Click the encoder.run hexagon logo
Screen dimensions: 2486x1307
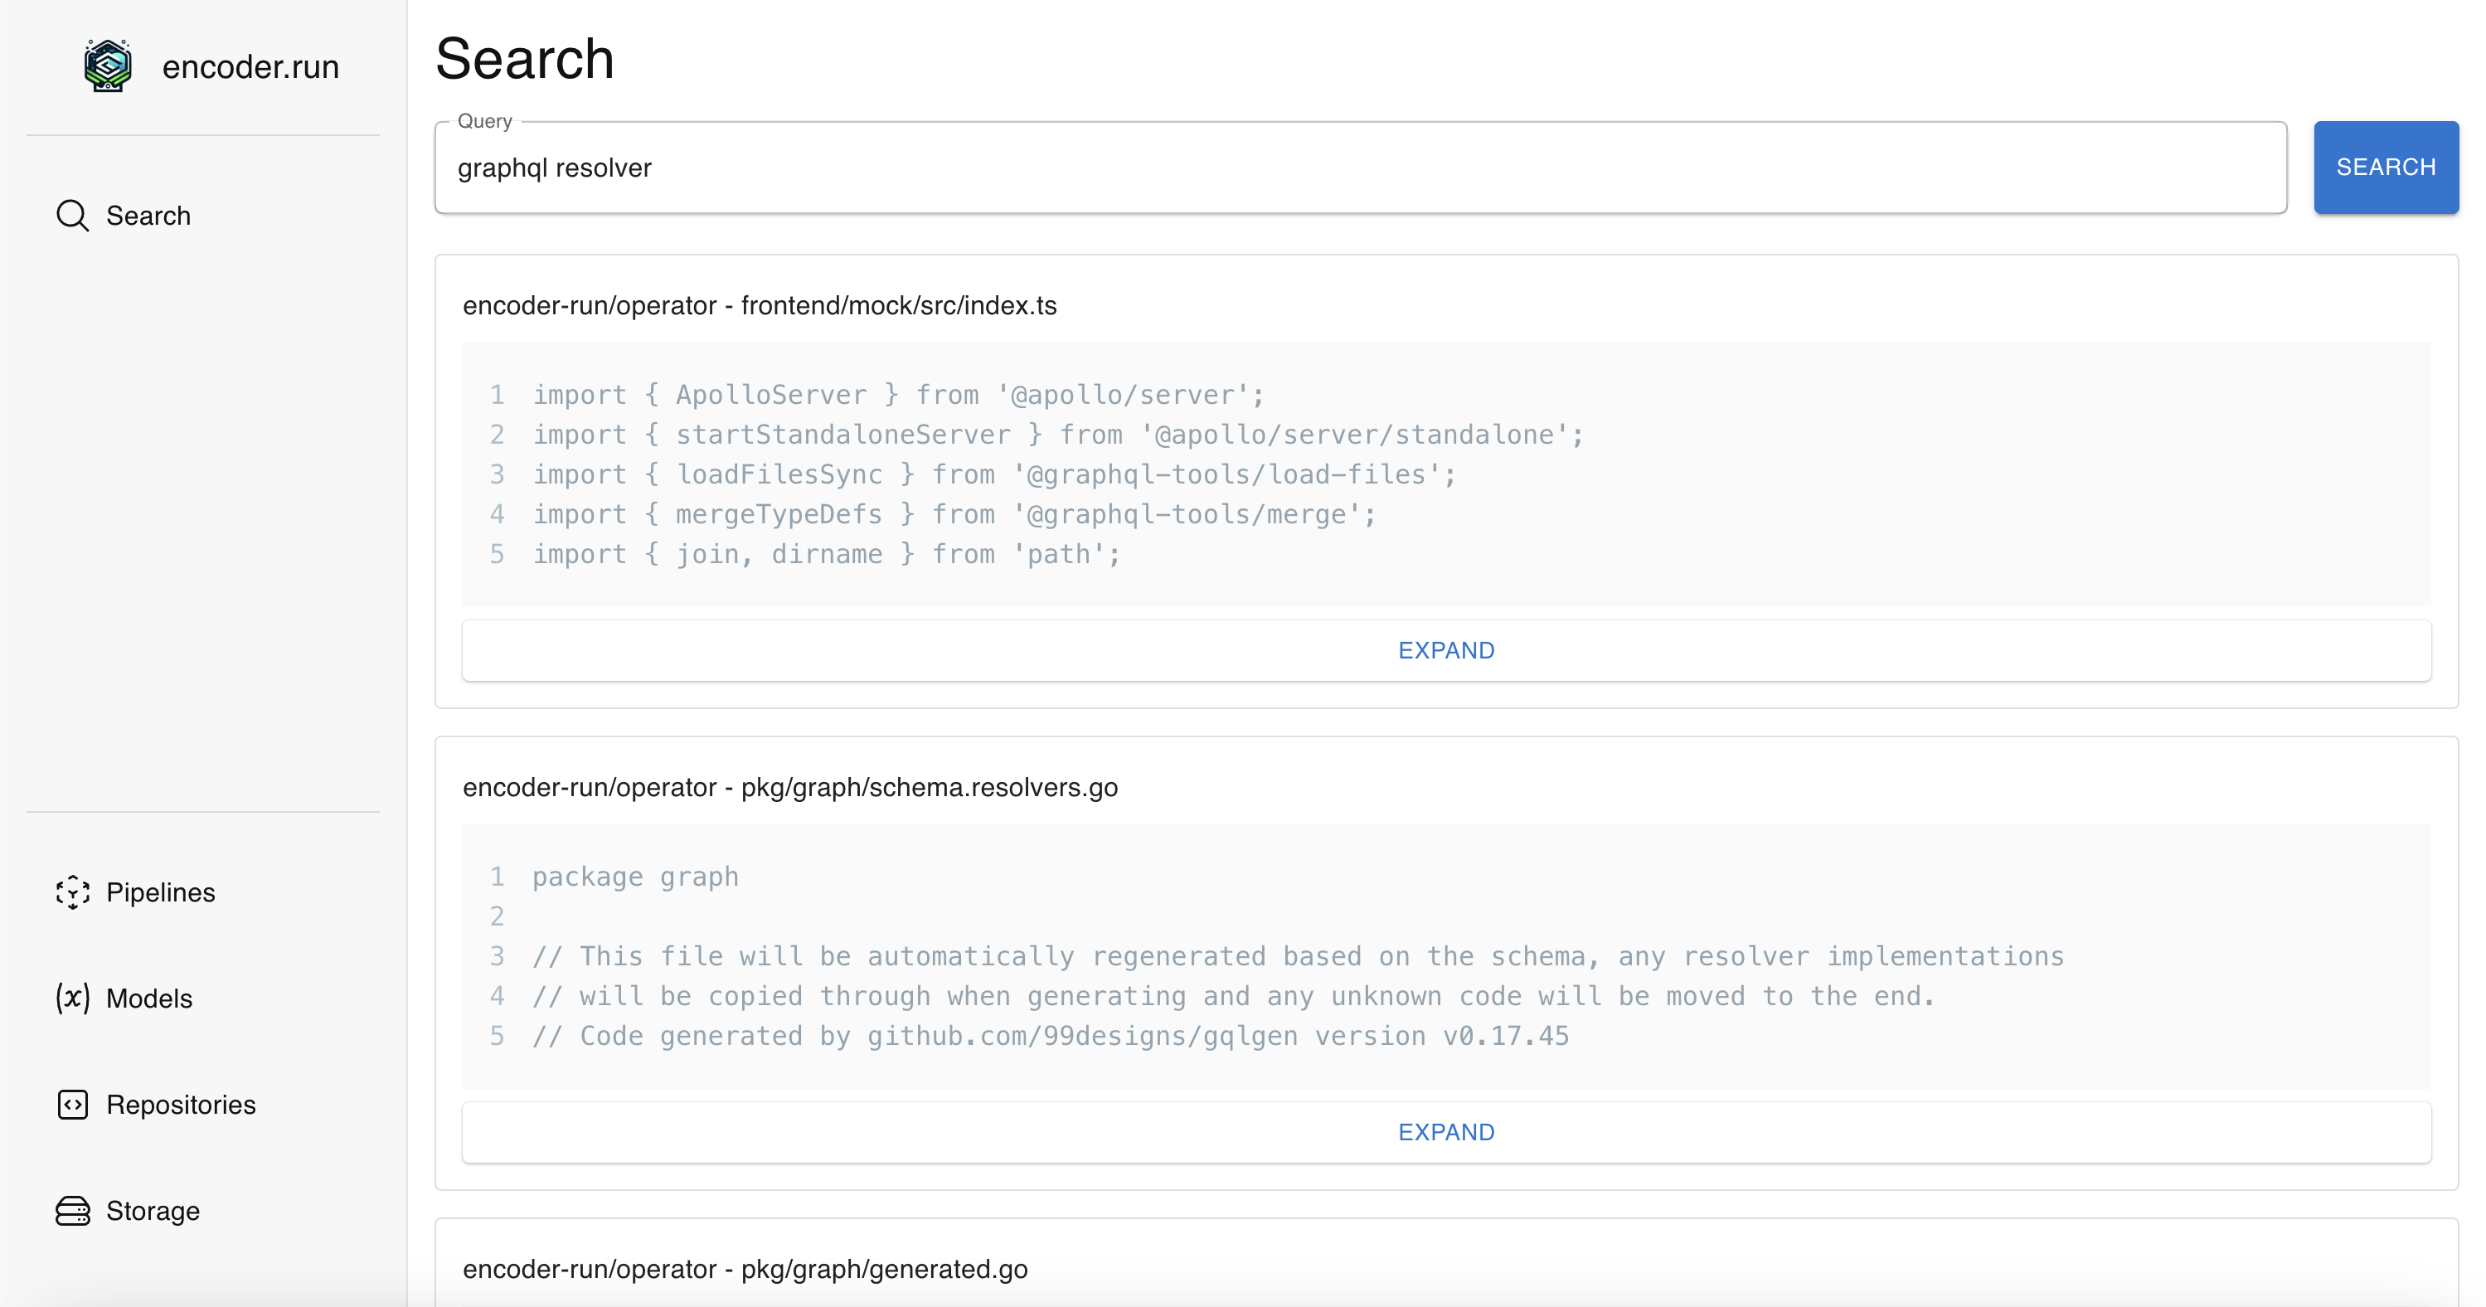tap(107, 66)
